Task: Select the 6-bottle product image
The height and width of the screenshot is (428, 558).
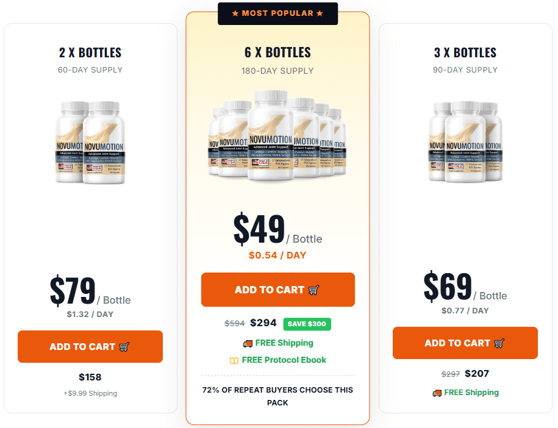Action: (x=277, y=135)
